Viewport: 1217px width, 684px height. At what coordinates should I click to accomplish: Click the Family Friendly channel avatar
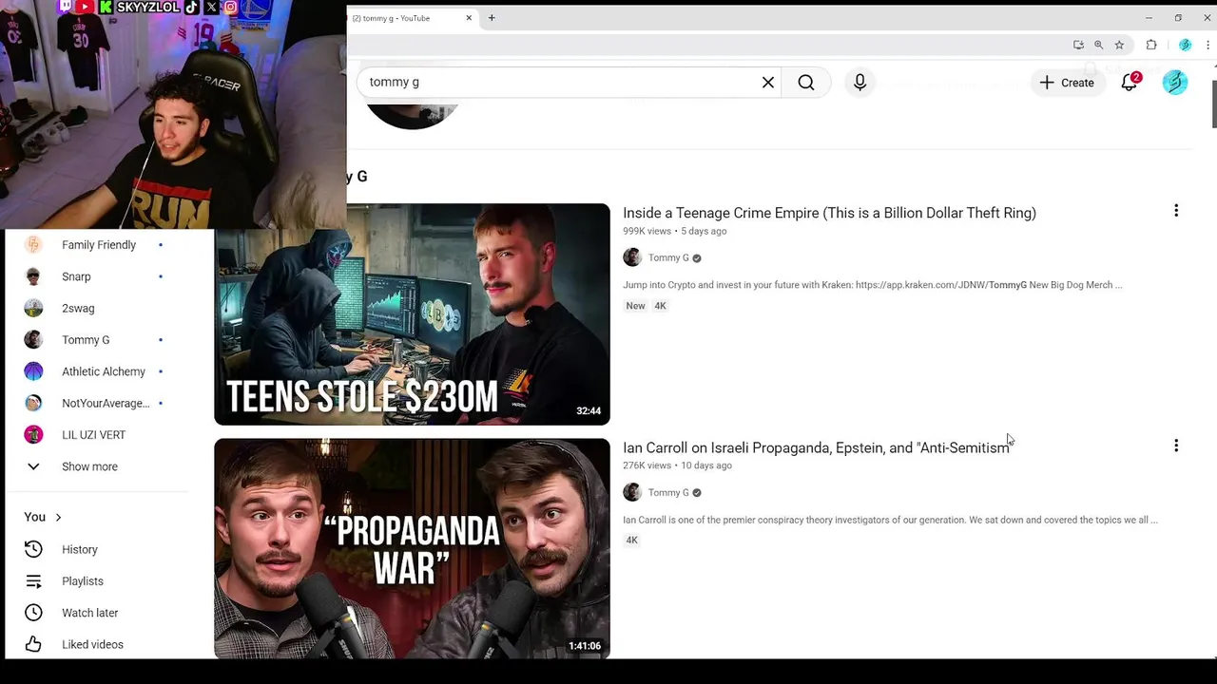(x=33, y=245)
